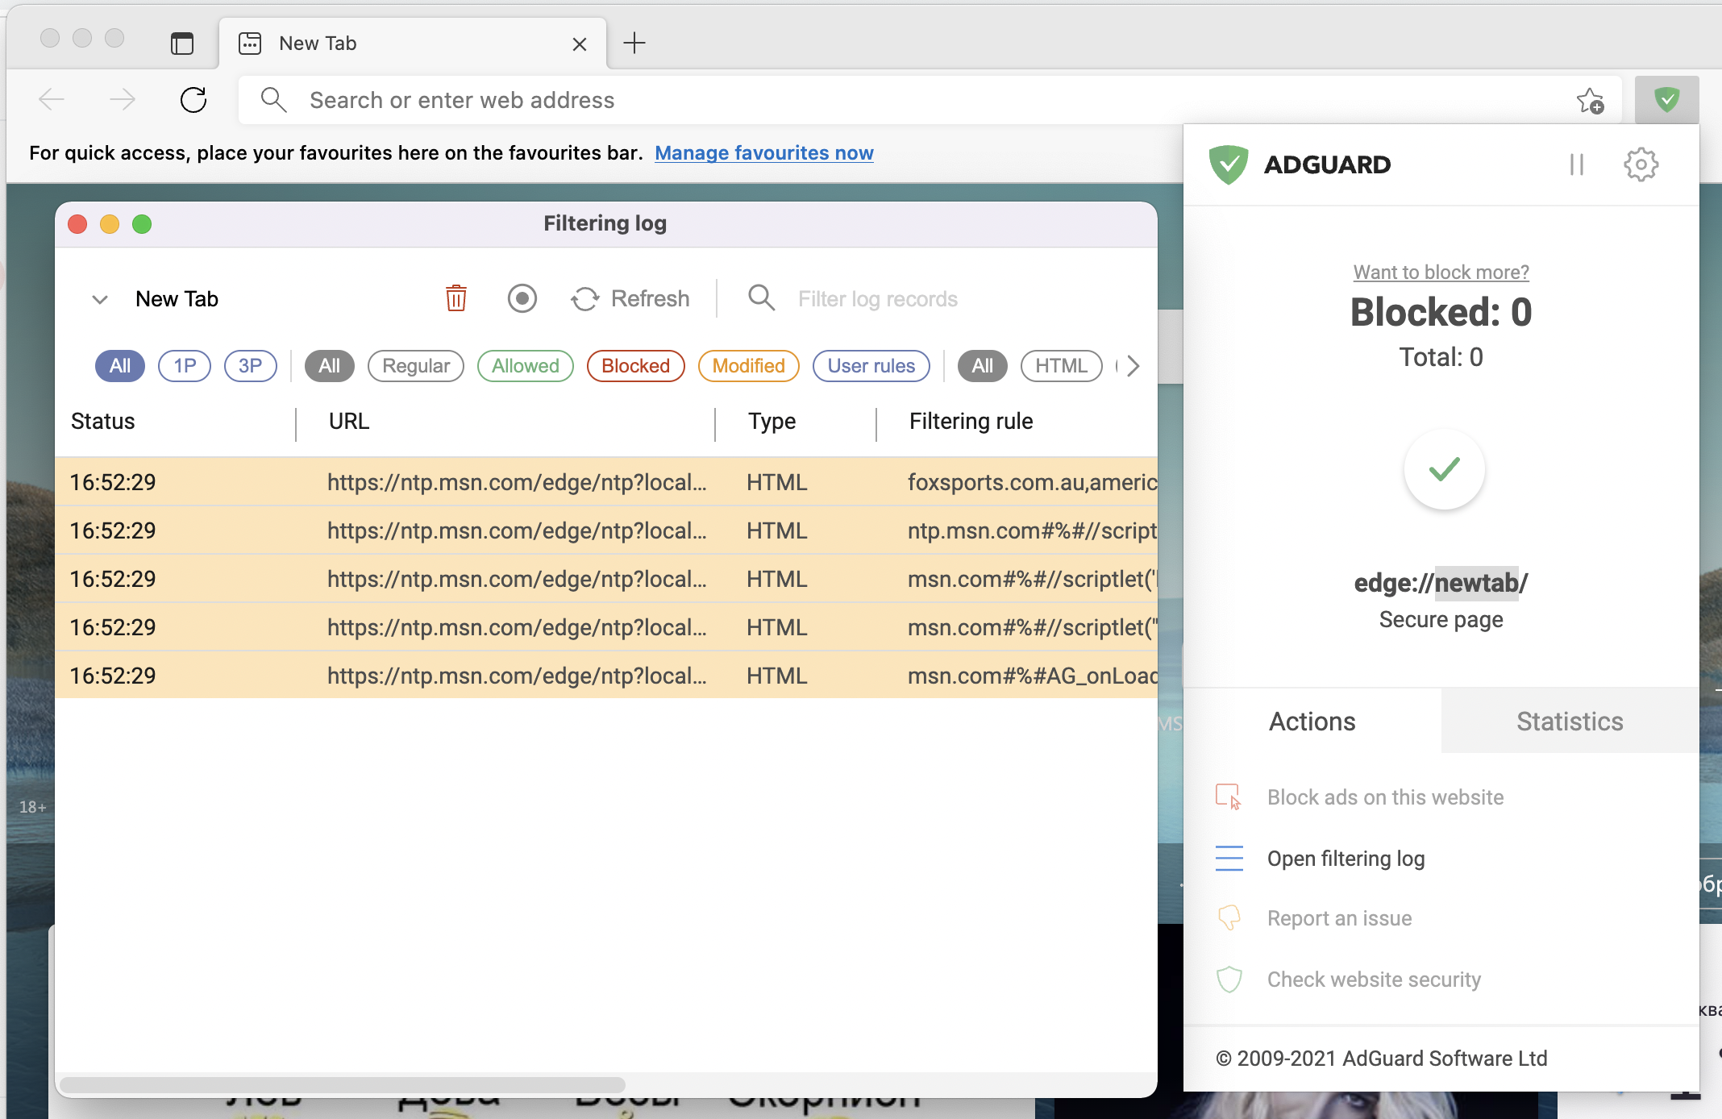Click the AdGuard extension icon in the toolbar
Image resolution: width=1722 pixels, height=1119 pixels.
tap(1667, 99)
